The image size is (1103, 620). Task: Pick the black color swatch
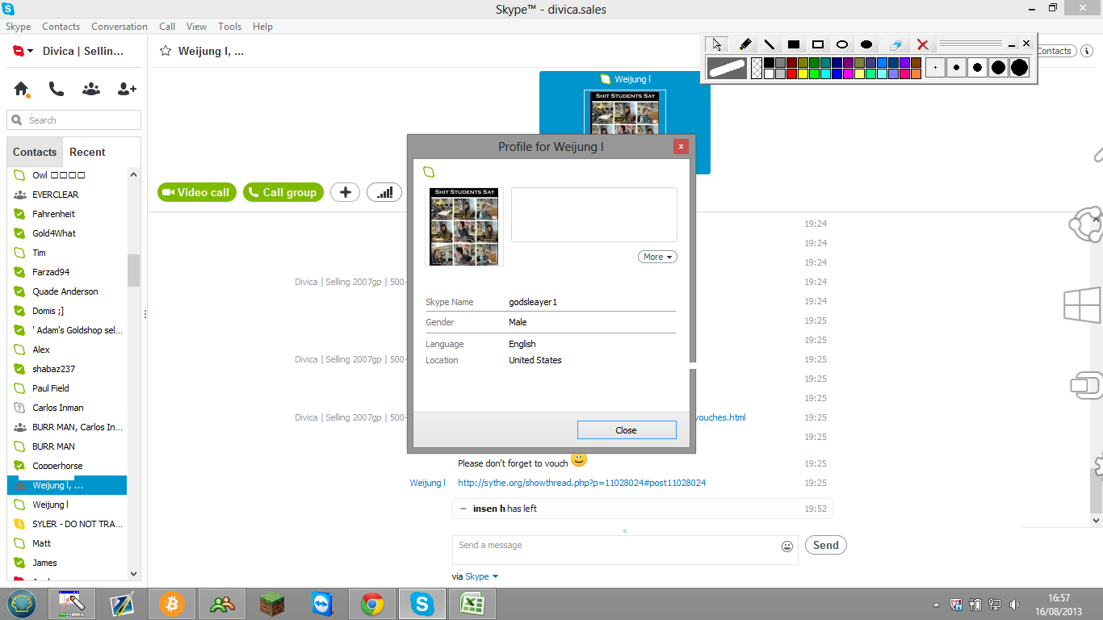769,62
